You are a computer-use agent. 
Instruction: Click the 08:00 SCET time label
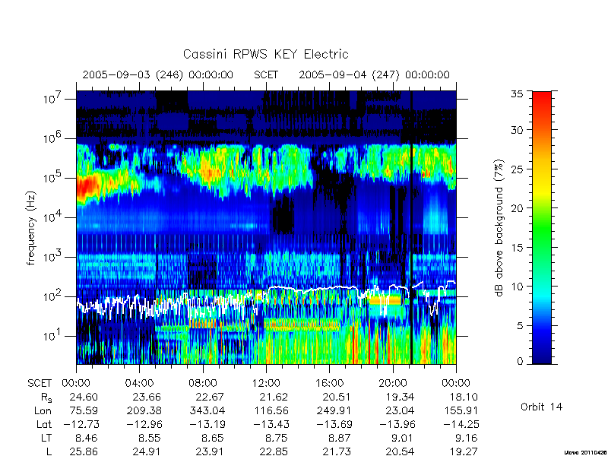coord(203,383)
